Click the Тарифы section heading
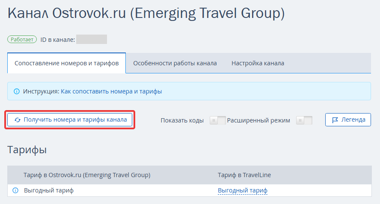 tap(27, 150)
